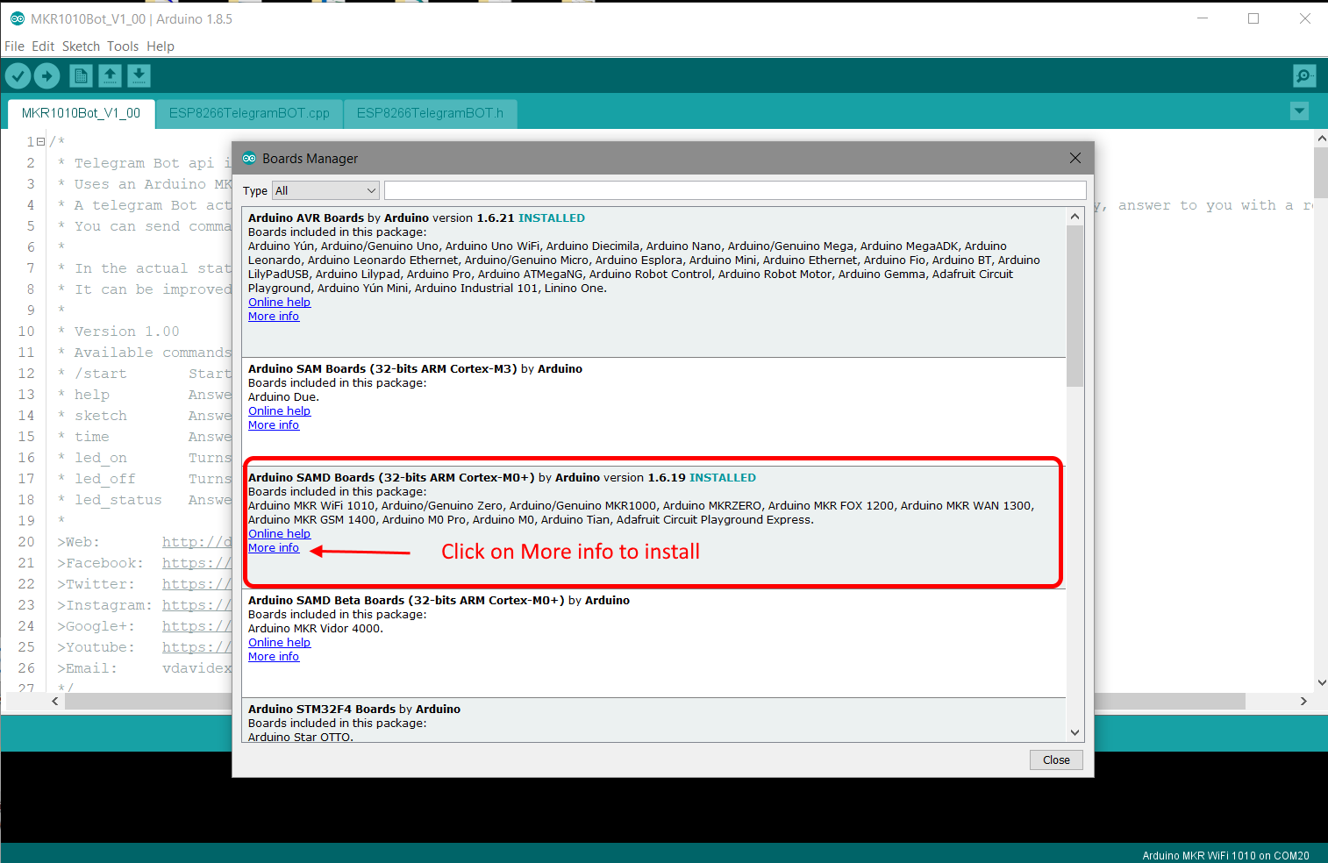Viewport: 1328px width, 863px height.
Task: Click the Upload arrow icon
Action: (x=47, y=75)
